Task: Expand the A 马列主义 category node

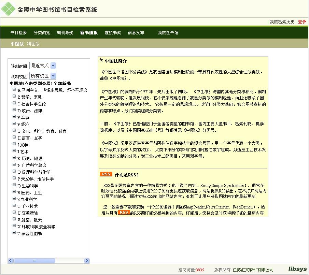Action: point(14,89)
